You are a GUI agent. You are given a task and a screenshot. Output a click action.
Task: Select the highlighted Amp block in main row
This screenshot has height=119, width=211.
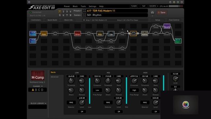click(100, 33)
